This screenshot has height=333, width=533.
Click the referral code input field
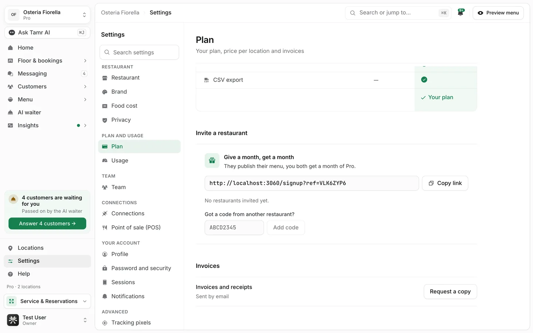(x=234, y=228)
